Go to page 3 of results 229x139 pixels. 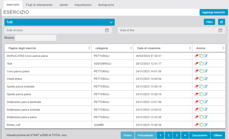176,135
